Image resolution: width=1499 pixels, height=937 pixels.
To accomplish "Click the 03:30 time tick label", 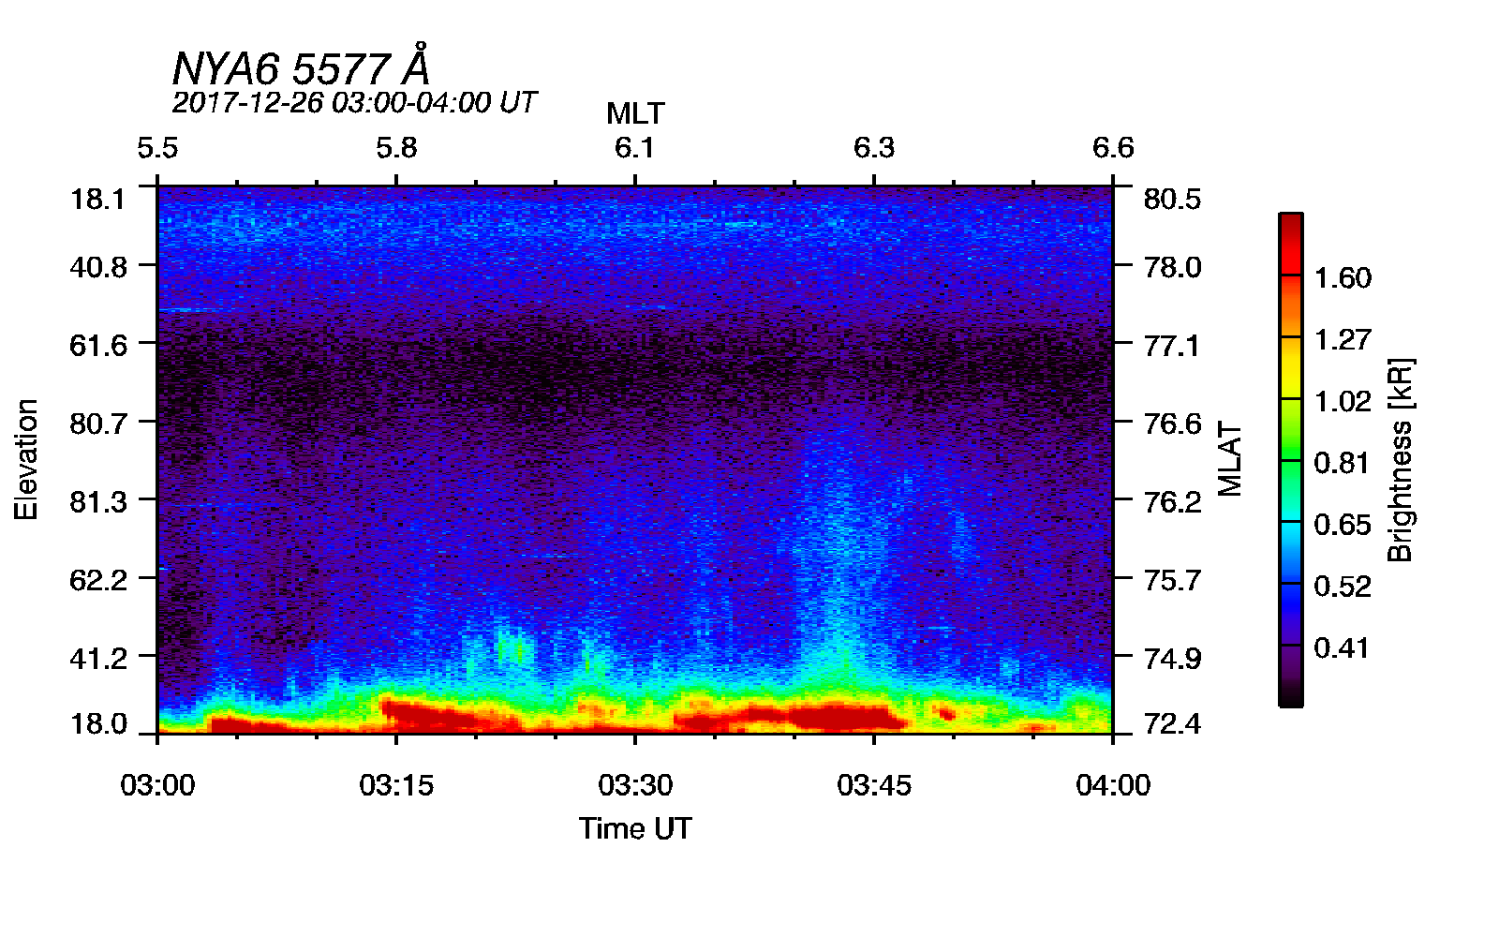I will coord(635,785).
